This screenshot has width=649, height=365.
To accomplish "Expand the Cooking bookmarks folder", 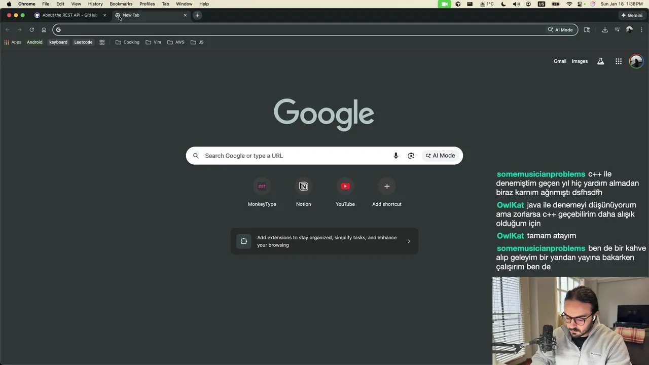I will tap(127, 42).
